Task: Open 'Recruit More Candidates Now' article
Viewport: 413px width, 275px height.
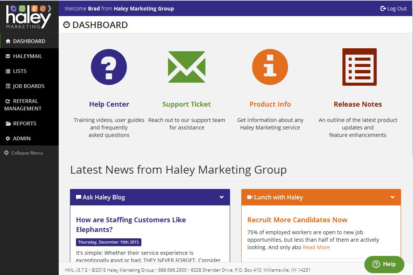Action: coord(297,220)
